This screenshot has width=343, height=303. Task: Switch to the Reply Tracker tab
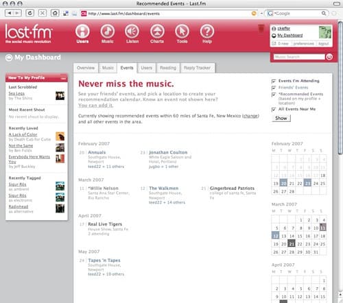[x=197, y=68]
